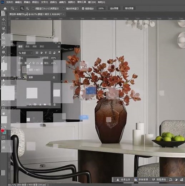
Task: Select the Move tool
Action: [4, 19]
